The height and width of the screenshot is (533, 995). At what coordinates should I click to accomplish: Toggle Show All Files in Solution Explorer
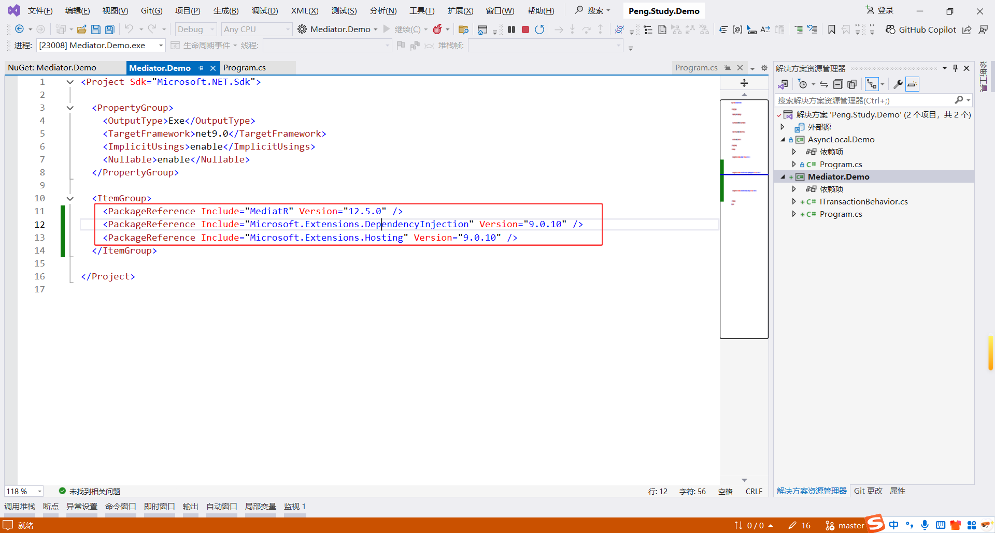852,84
